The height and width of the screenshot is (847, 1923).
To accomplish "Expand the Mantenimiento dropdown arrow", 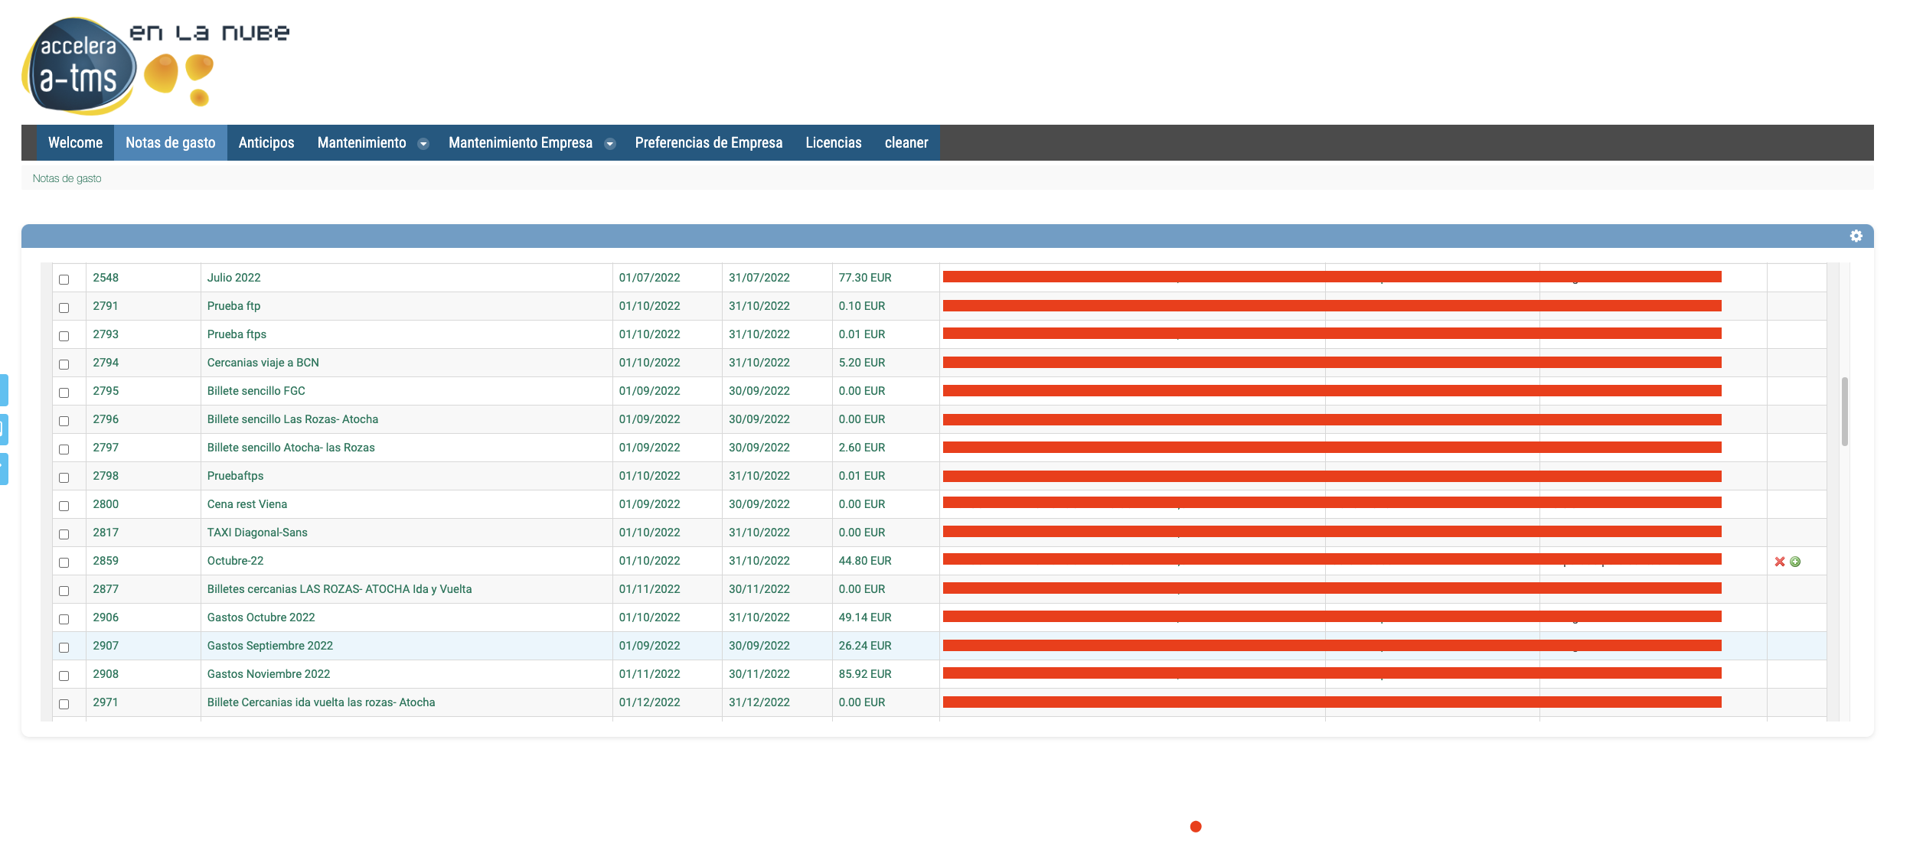I will point(423,144).
